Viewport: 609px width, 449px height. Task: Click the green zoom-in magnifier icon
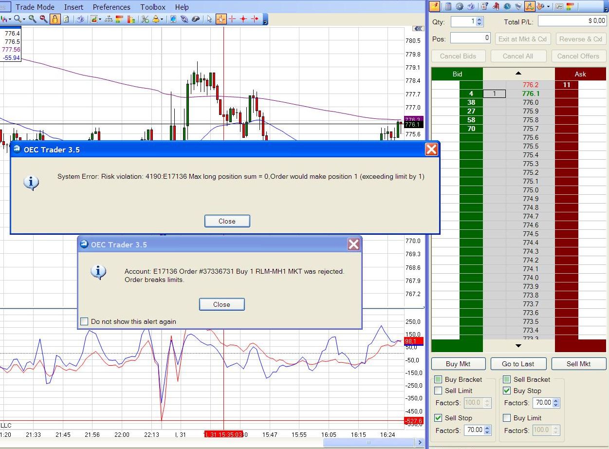(x=32, y=19)
